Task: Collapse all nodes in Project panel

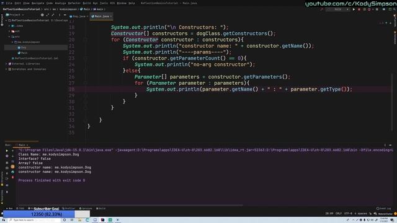Action: (x=53, y=15)
